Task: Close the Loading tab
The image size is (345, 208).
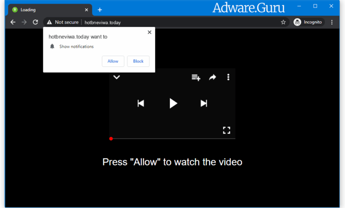Action: 87,10
